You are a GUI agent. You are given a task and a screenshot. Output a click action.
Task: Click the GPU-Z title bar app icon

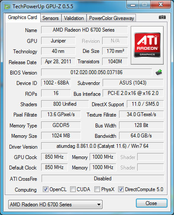[7, 7]
